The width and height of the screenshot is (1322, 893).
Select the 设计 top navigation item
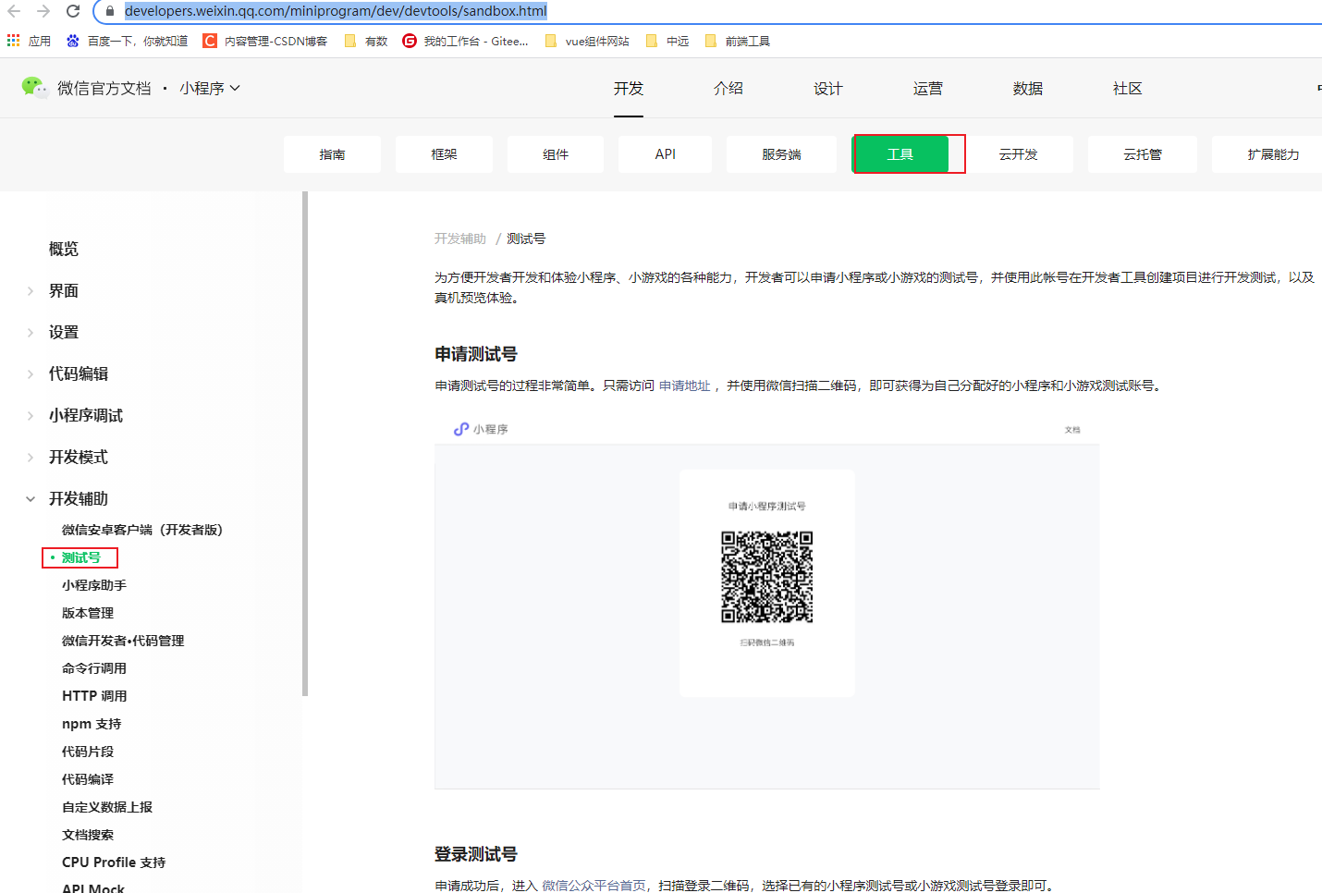(x=828, y=88)
